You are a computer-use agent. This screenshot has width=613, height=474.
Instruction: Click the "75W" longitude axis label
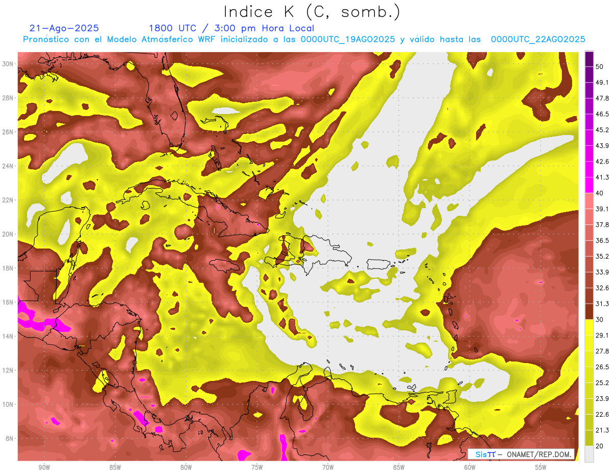[257, 468]
